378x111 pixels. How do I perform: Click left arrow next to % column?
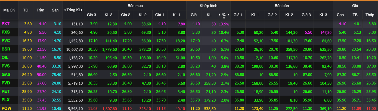tap(219, 15)
